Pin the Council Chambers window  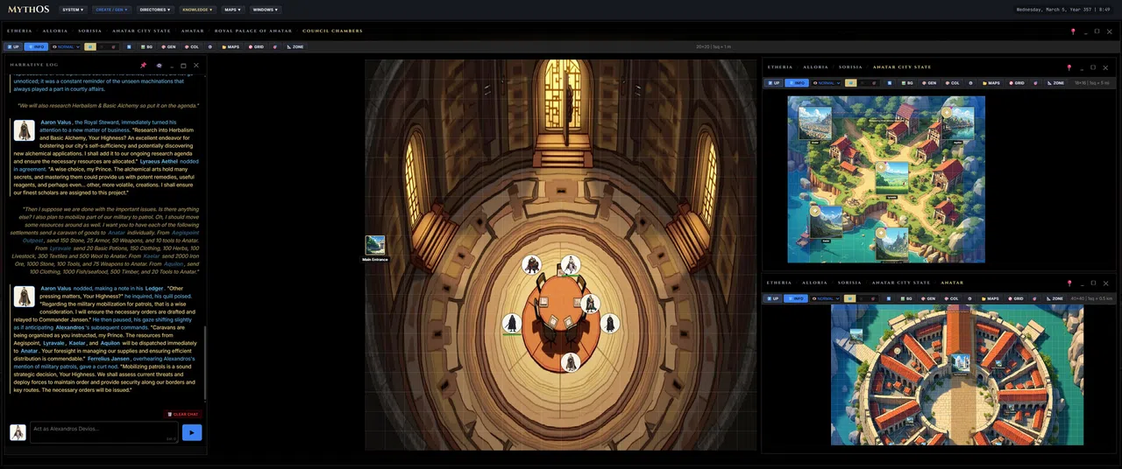pos(1073,31)
